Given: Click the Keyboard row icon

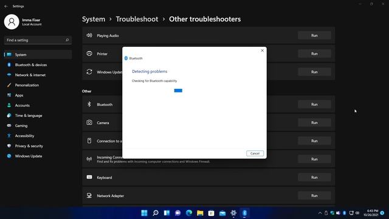Looking at the screenshot, I should point(89,177).
